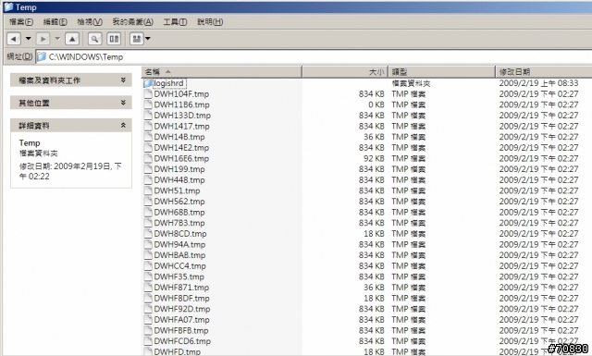The height and width of the screenshot is (356, 592).
Task: Select the DWH8CD.tmp file icon
Action: pos(148,234)
